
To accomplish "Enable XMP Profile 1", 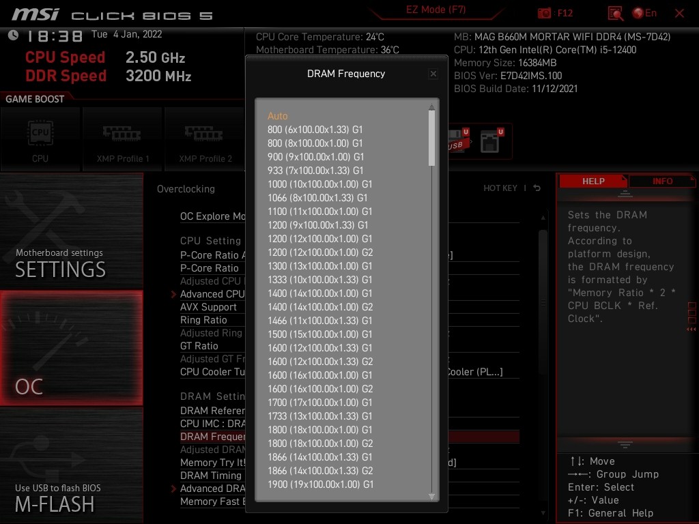I will point(123,139).
